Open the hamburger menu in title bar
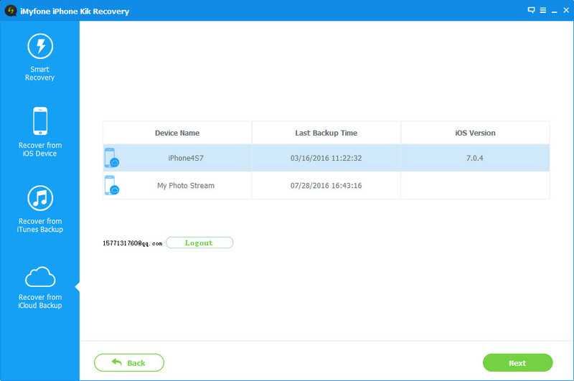Screen dimensions: 574x381 (x=542, y=10)
